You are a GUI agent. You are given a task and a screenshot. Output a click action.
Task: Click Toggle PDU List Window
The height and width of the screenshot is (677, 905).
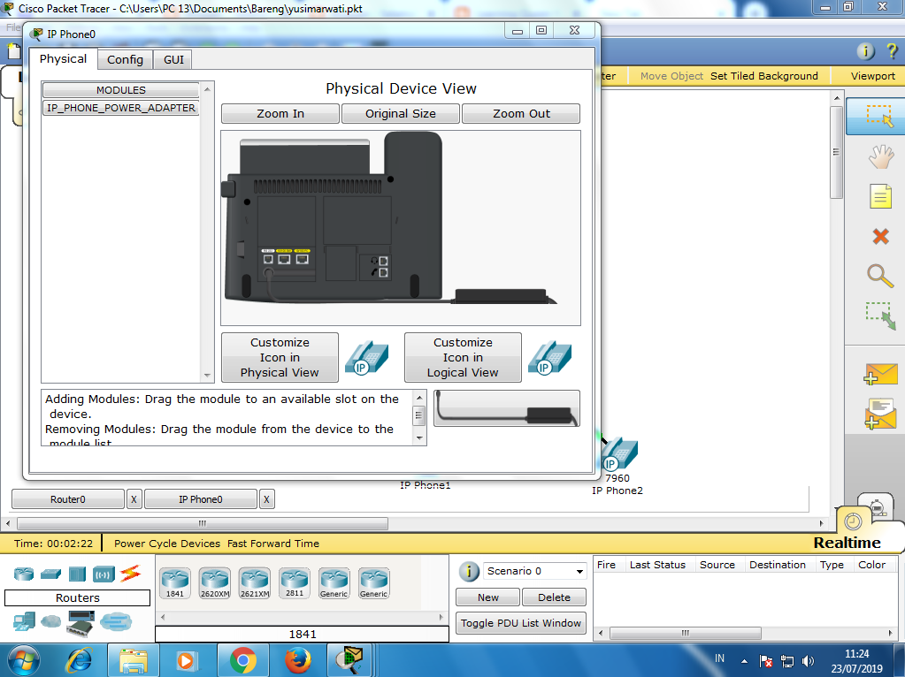tap(520, 623)
